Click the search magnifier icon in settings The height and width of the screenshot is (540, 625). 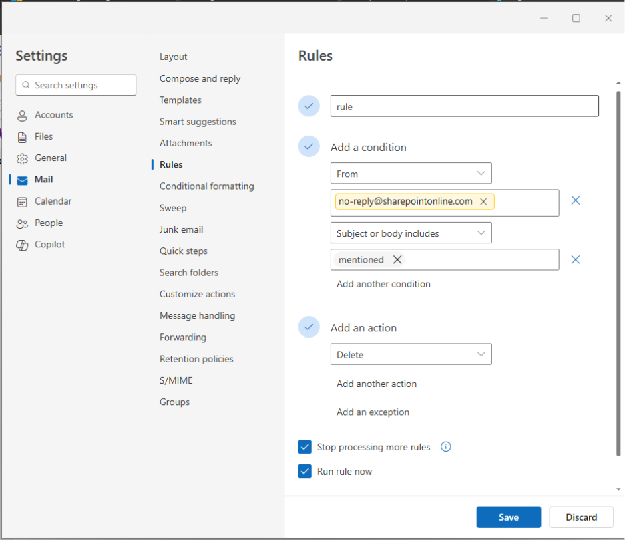coord(26,85)
